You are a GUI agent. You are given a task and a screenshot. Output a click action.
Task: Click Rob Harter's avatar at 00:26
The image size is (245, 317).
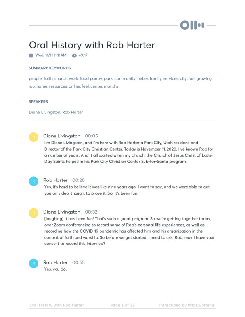click(x=34, y=181)
